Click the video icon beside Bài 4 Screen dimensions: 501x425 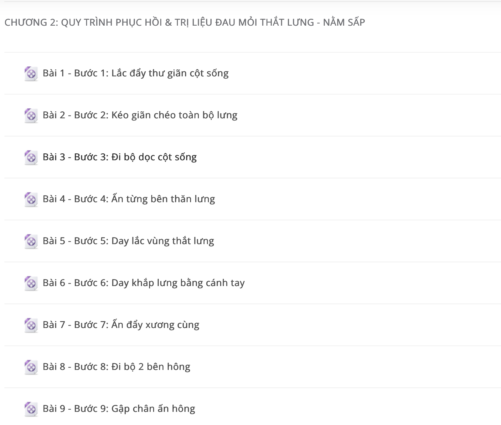point(31,199)
